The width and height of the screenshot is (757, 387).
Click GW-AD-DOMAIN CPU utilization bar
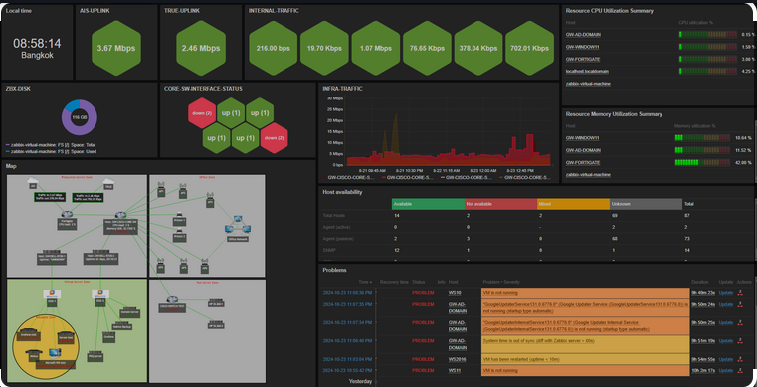pyautogui.click(x=707, y=34)
